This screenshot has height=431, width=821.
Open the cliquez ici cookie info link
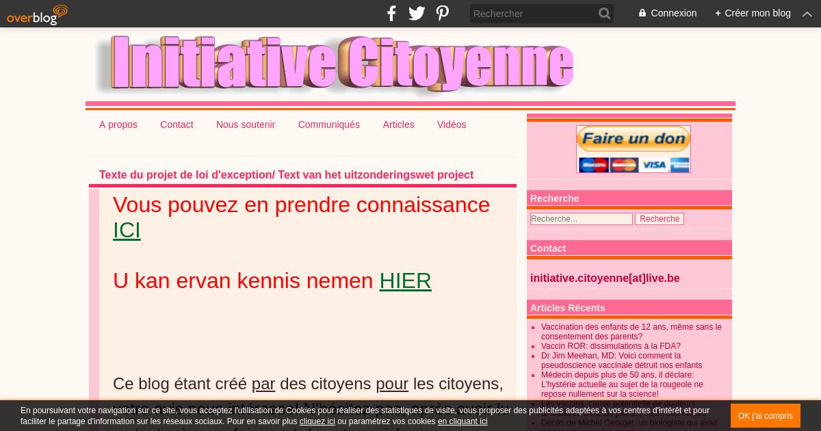coord(317,421)
